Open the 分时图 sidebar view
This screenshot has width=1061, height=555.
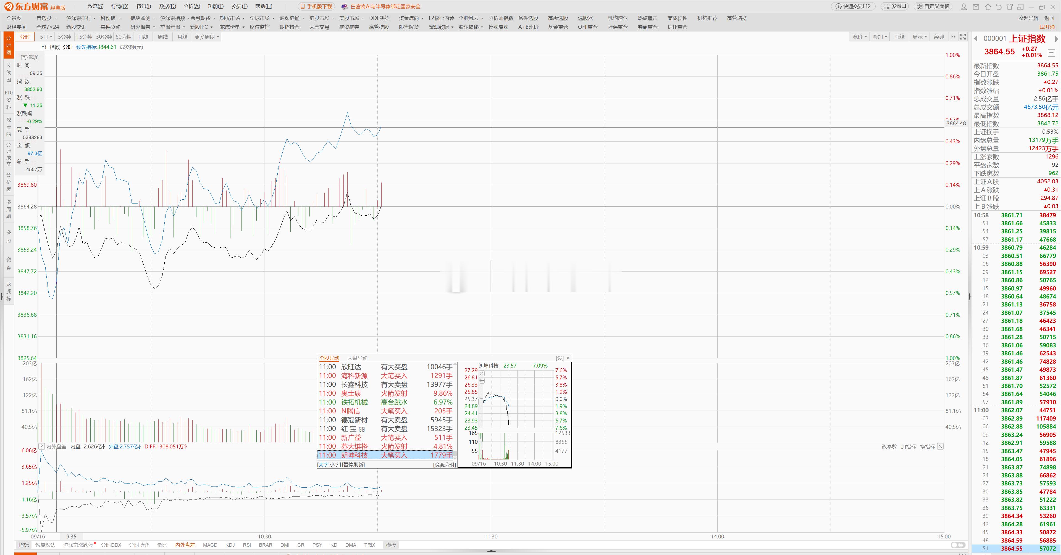pyautogui.click(x=9, y=45)
